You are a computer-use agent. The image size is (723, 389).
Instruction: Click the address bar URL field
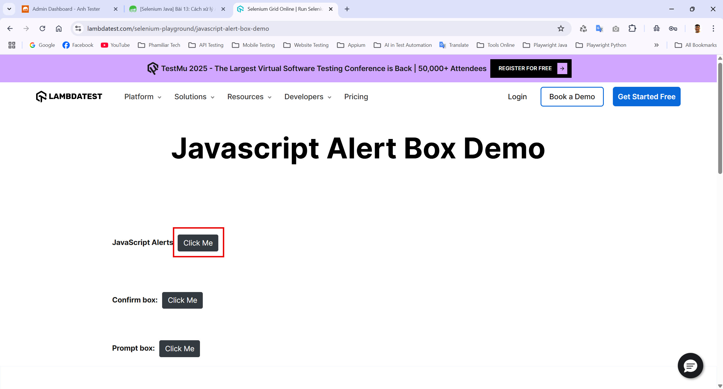coord(311,28)
